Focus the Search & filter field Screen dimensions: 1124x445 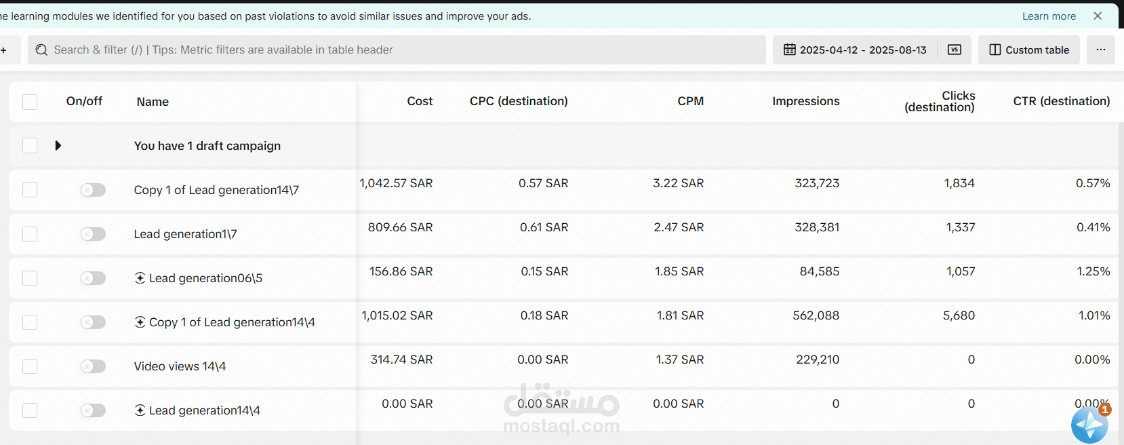397,50
